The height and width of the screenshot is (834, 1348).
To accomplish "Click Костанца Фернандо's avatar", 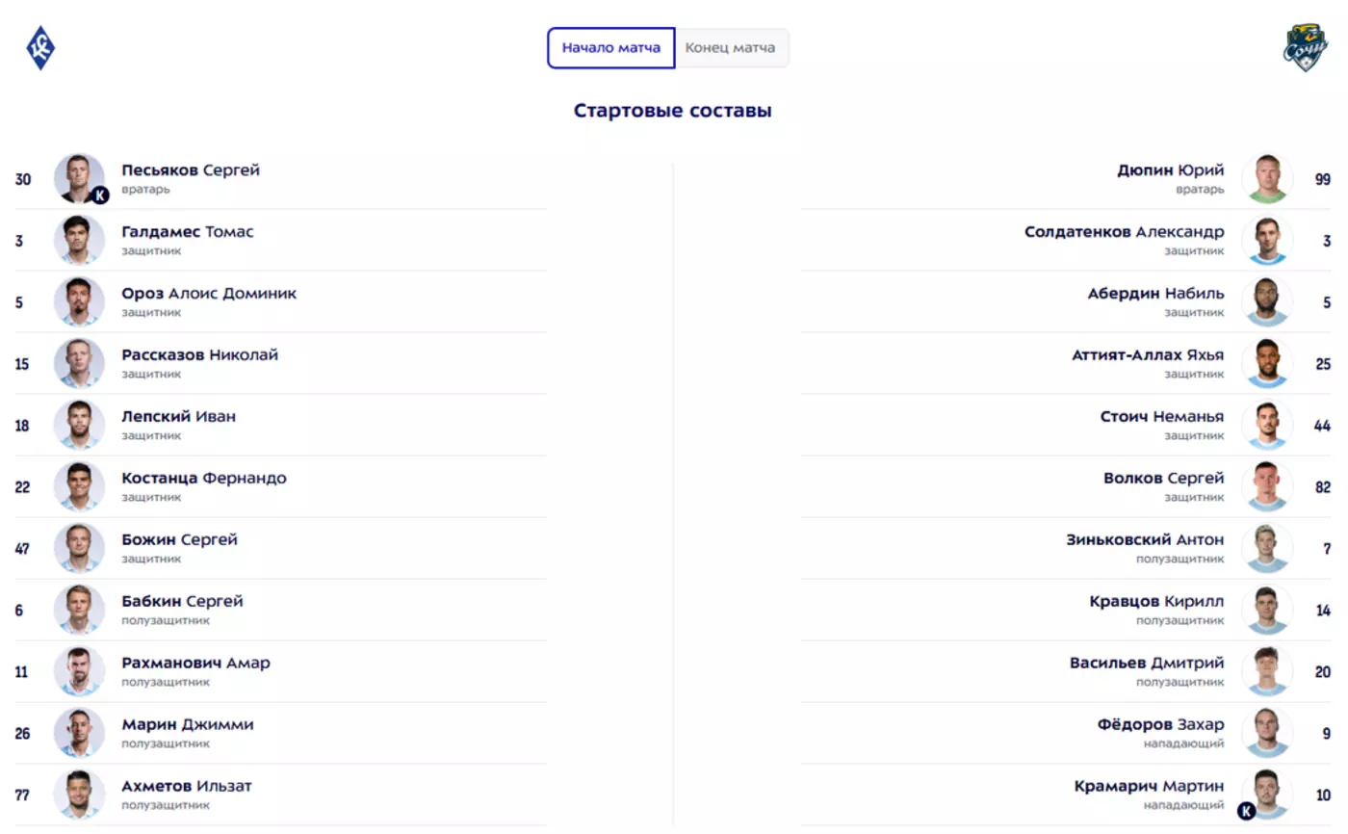I will tap(79, 486).
